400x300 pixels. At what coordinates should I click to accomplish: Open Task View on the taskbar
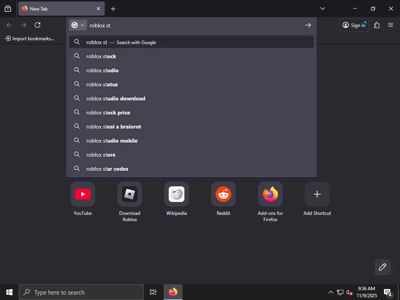[153, 292]
